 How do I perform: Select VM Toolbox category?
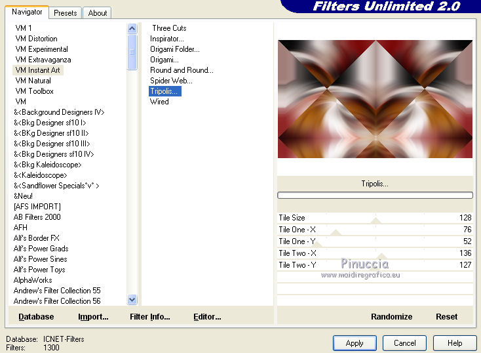[34, 91]
